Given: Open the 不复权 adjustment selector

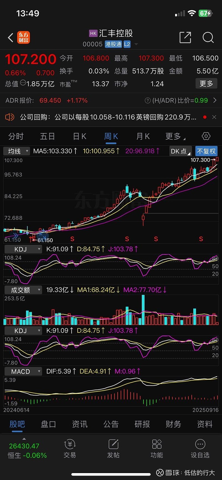Looking at the screenshot, I should (x=206, y=151).
